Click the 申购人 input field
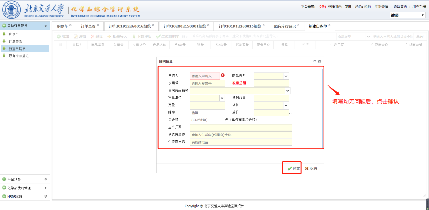The width and height of the screenshot is (429, 210). click(x=205, y=76)
